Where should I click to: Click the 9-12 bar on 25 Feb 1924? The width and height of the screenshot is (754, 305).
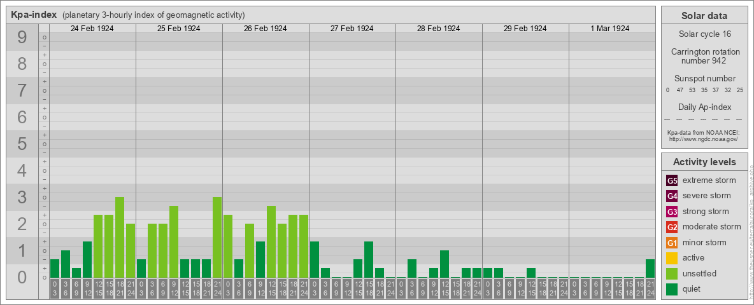pos(174,241)
